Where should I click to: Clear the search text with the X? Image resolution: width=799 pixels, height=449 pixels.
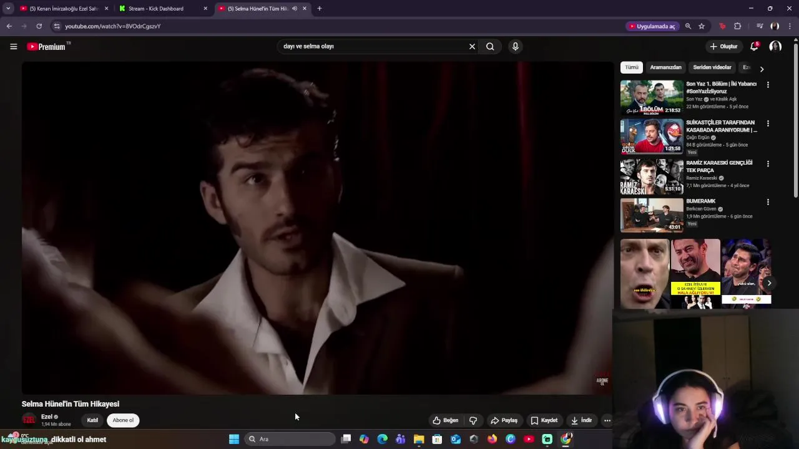click(x=472, y=46)
